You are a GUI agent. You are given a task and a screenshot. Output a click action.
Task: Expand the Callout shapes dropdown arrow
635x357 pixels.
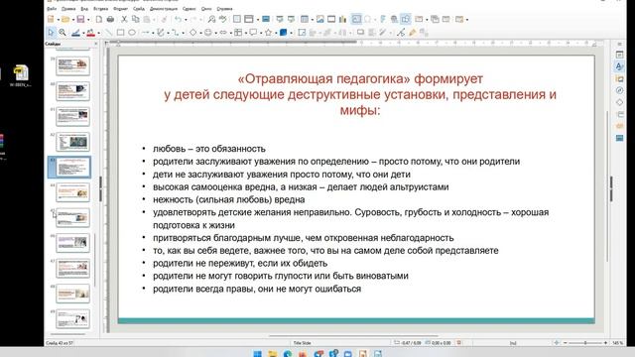[260, 33]
